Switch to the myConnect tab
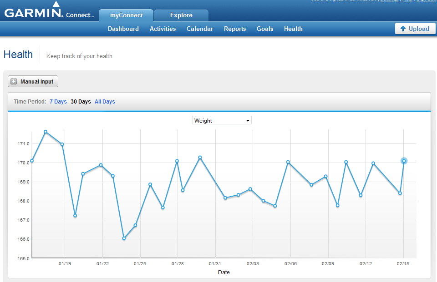437x282 pixels. click(126, 15)
